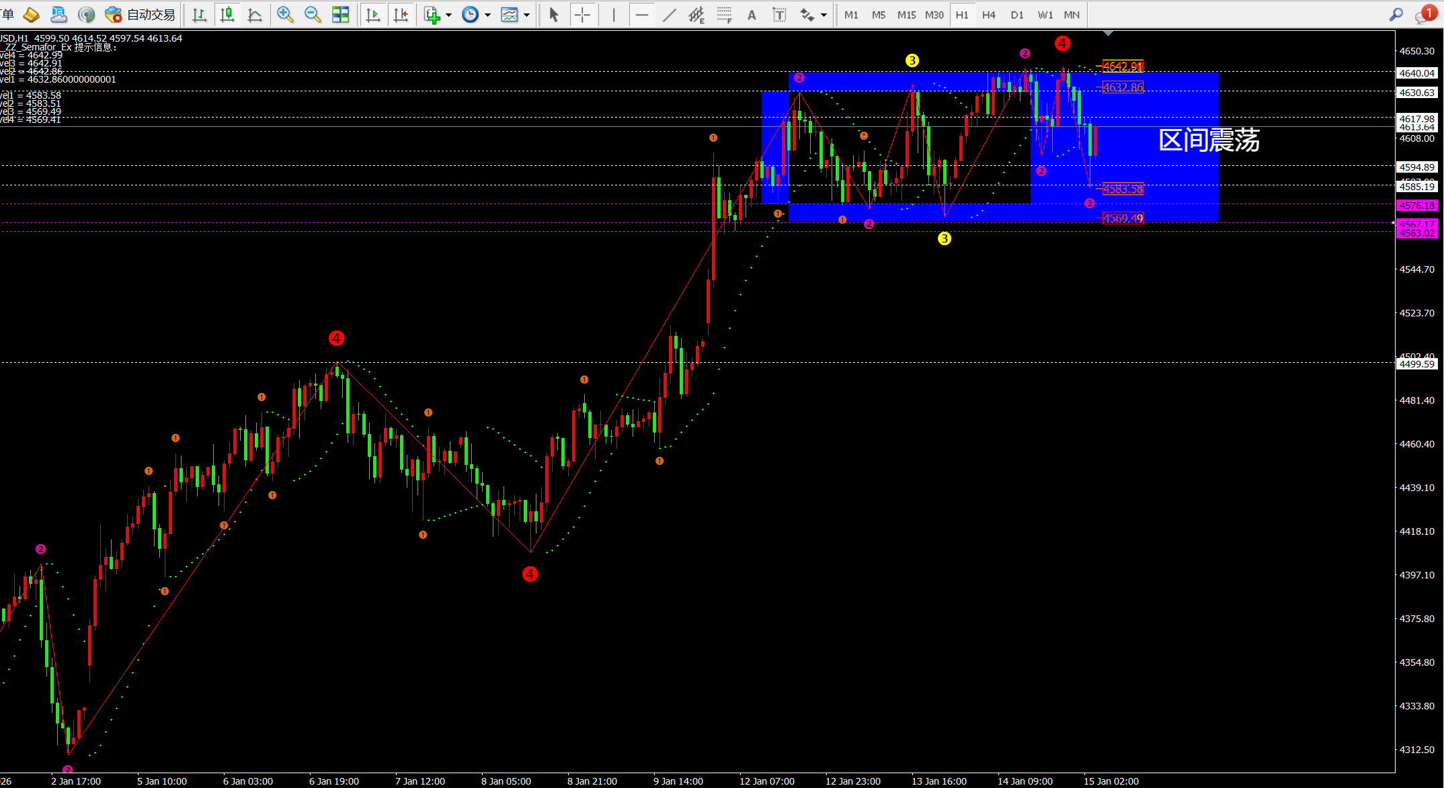Select the text A tool
The image size is (1444, 788).
[752, 14]
